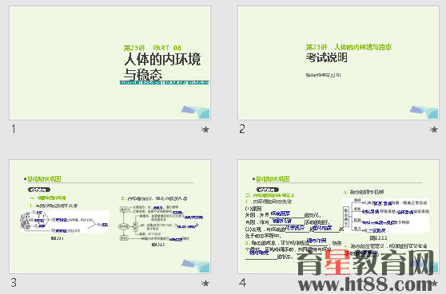This screenshot has width=446, height=294.
Task: Open slide 4 thumbnail with fill-in blanks
Action: point(338,217)
